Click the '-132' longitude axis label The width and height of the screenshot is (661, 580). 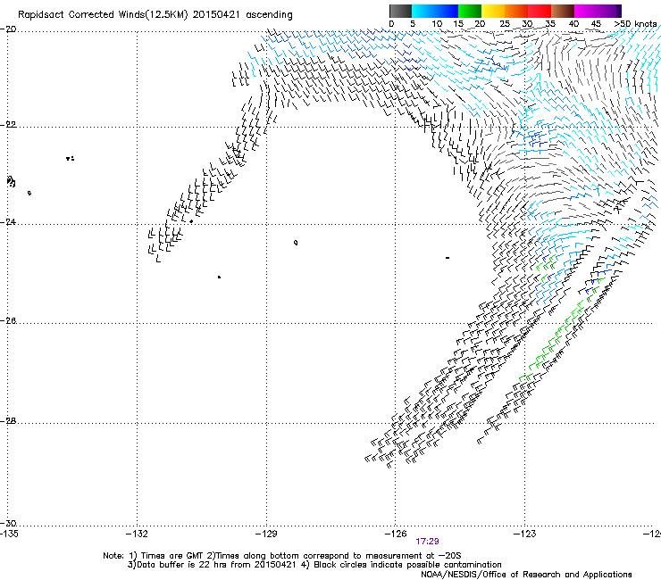pos(137,534)
